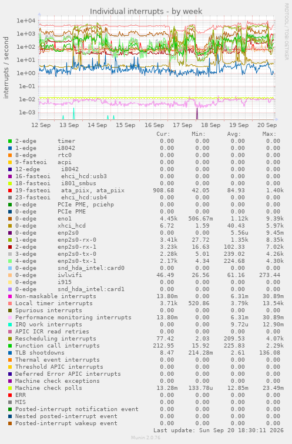This screenshot has width=292, height=444.
Task: Click the Last update timestamp text
Action: point(219,430)
